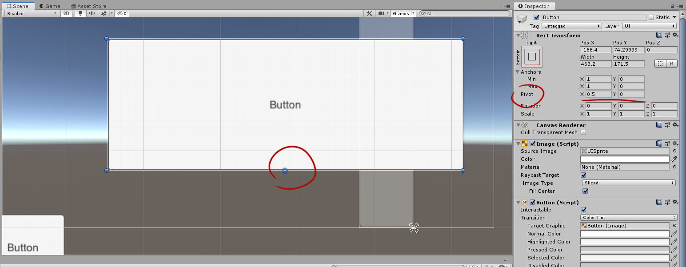
Task: Pick Normal Color with the eyedropper
Action: [674, 234]
